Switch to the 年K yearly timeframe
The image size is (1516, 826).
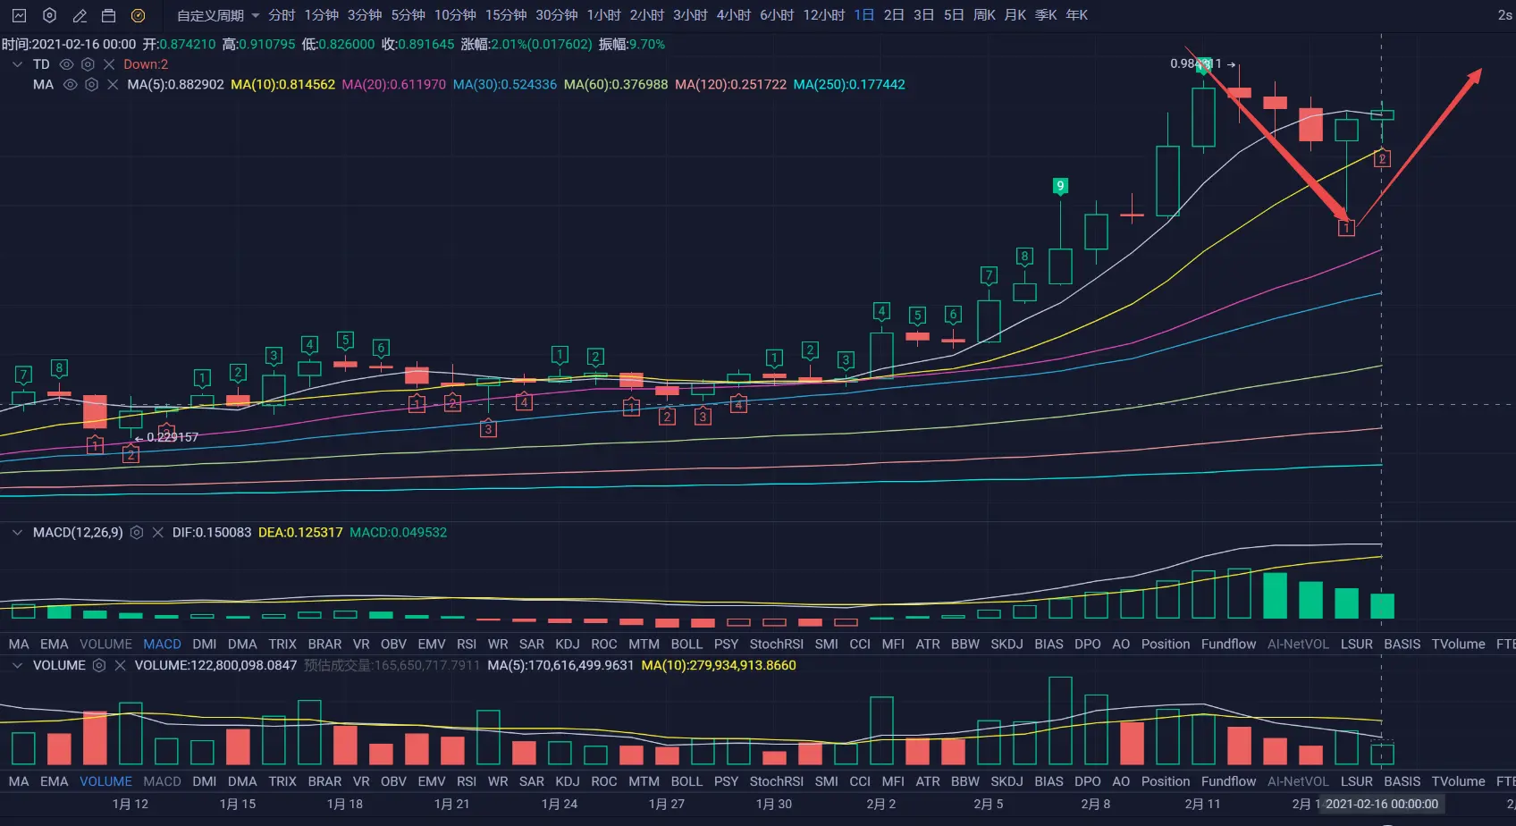pos(1076,15)
